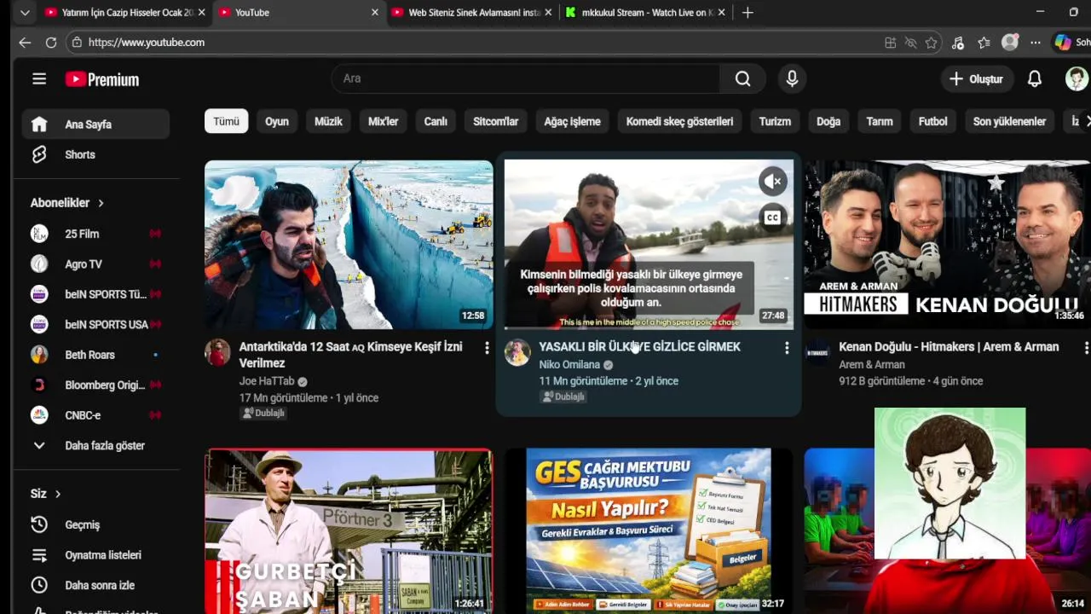1091x614 pixels.
Task: Select the Mix'ler filter chip
Action: (x=383, y=121)
